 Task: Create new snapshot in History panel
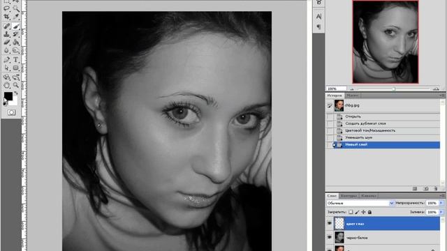pyautogui.click(x=425, y=189)
